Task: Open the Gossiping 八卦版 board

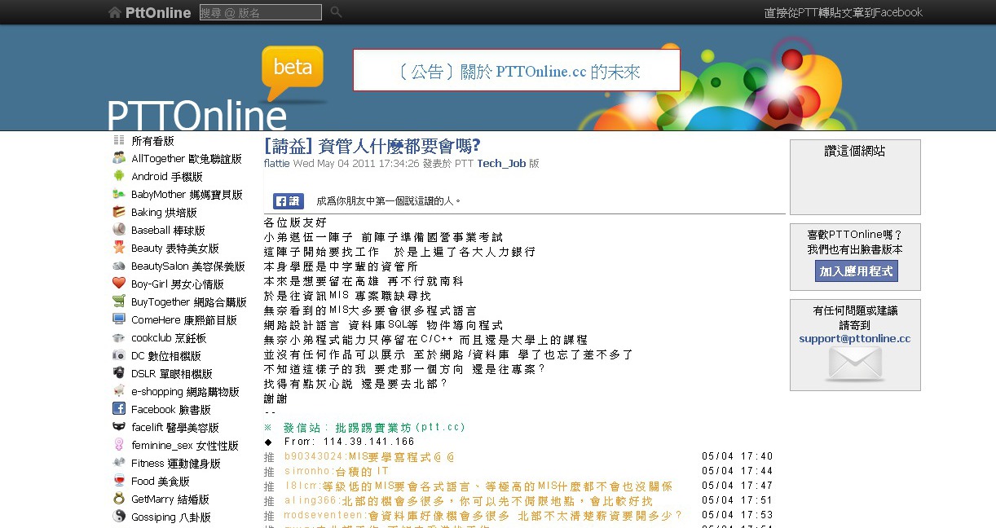Action: click(171, 517)
